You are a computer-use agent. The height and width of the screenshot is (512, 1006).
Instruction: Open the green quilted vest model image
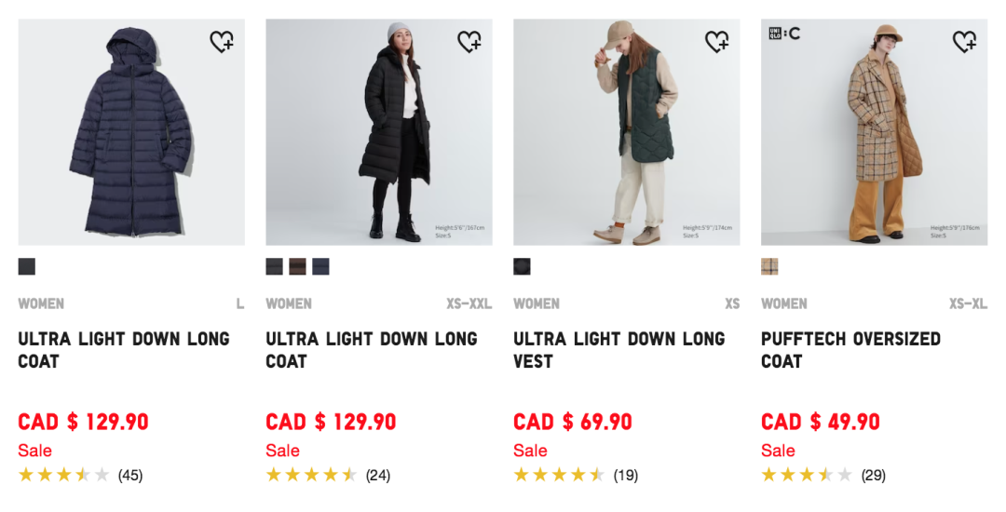point(626,132)
